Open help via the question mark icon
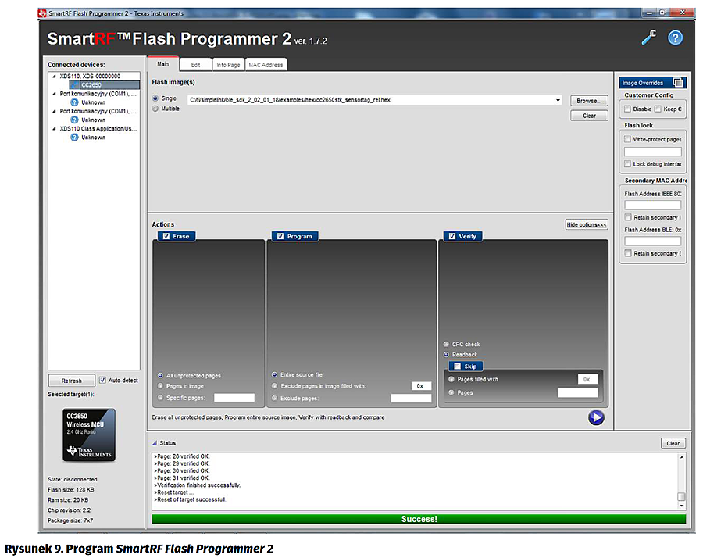Screen dimensions: 703x558 coord(675,38)
